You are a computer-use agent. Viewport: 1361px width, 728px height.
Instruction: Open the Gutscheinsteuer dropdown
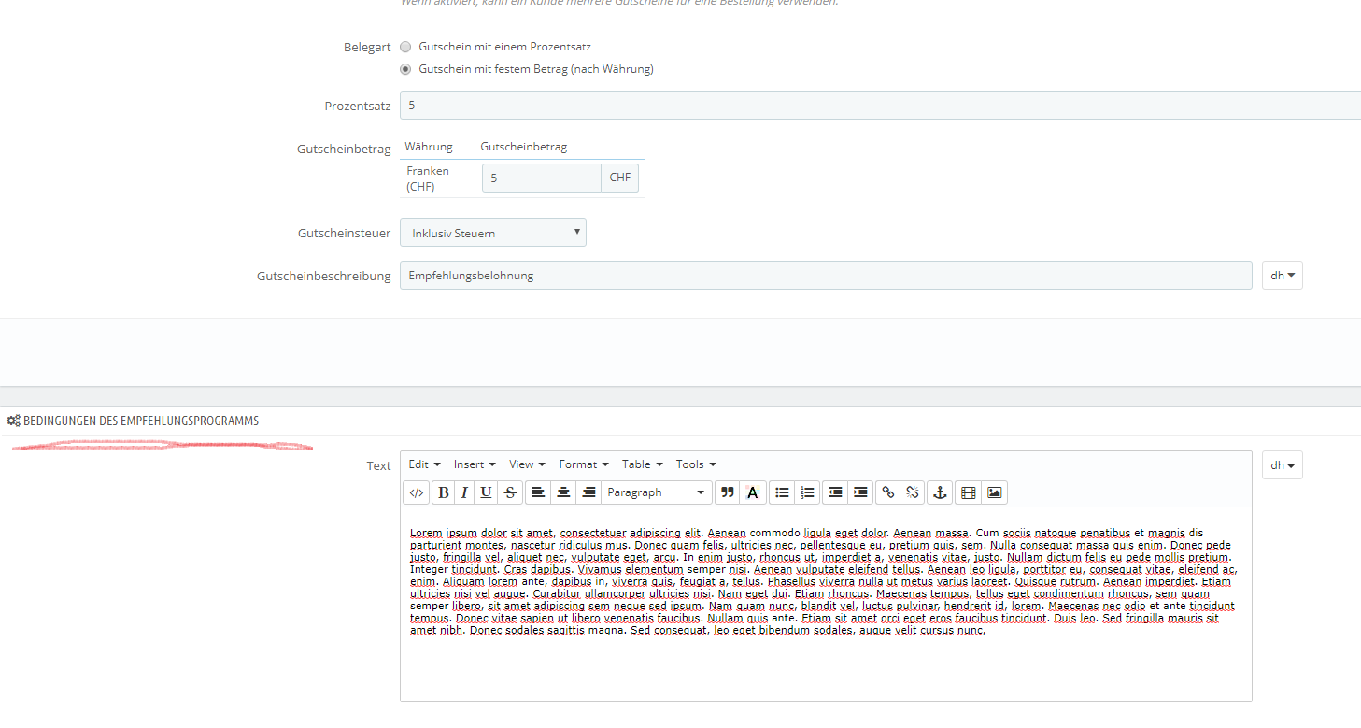[493, 233]
